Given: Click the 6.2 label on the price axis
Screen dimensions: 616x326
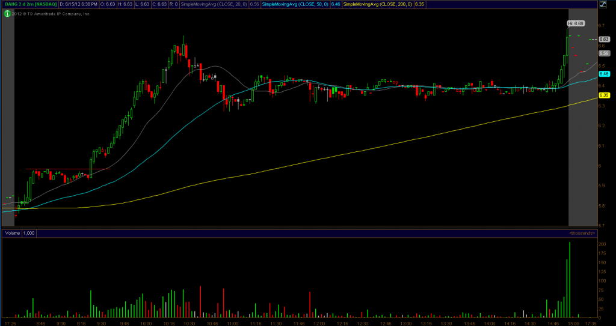Looking at the screenshot, I should [601, 125].
